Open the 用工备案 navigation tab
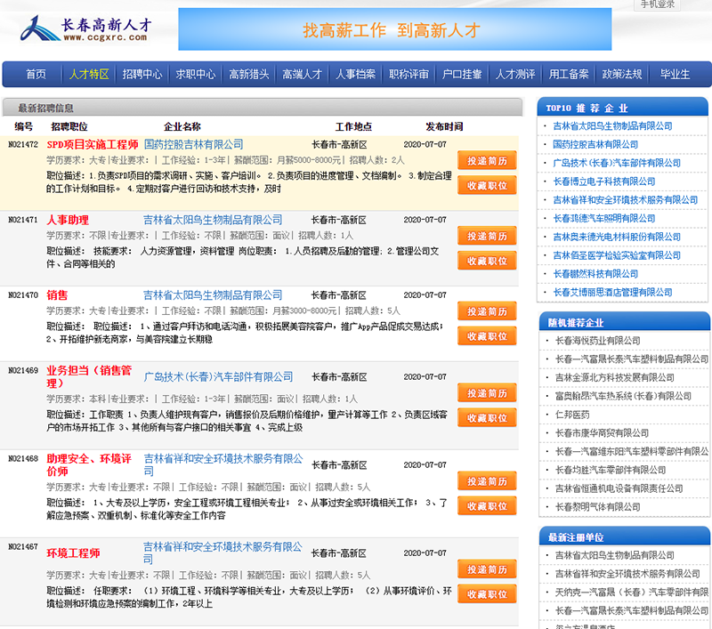This screenshot has height=629, width=712. point(569,74)
